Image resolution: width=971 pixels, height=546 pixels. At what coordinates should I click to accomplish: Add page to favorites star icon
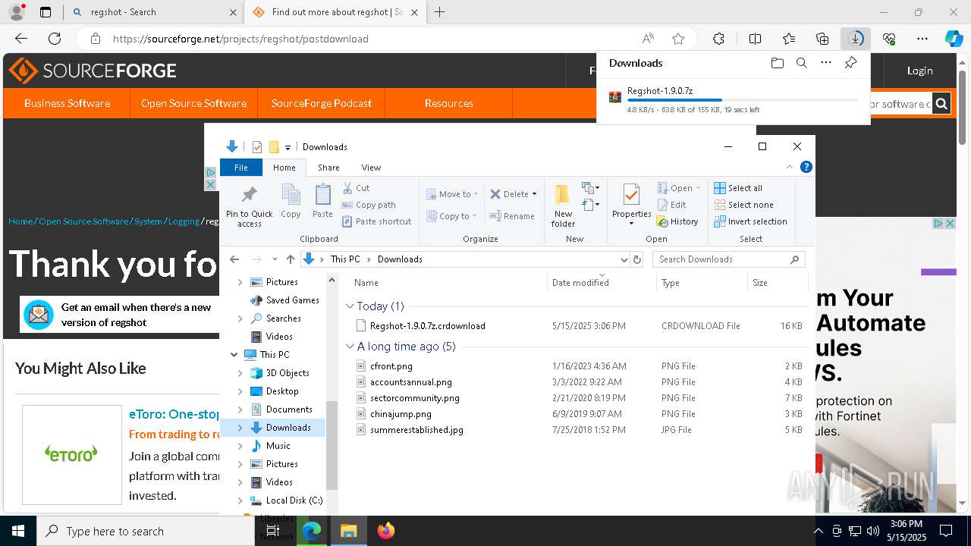(678, 39)
